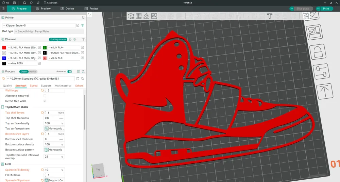Search process settings with the magnifier icon

pyautogui.click(x=82, y=79)
